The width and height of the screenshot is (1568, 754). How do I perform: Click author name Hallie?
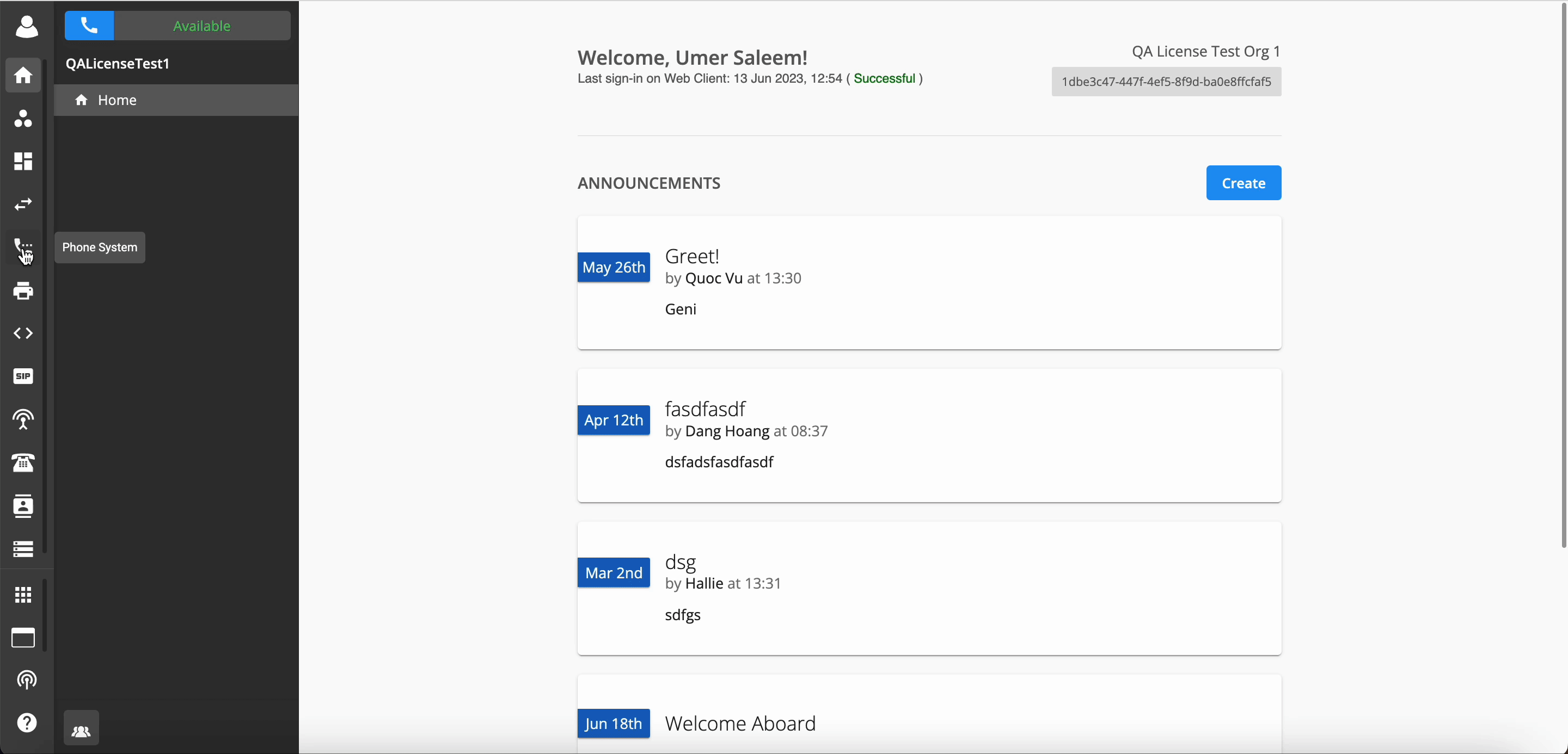click(705, 583)
